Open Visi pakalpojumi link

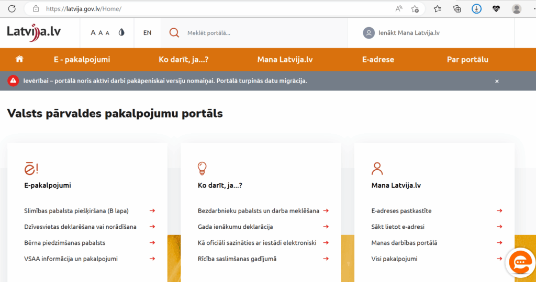tap(394, 259)
